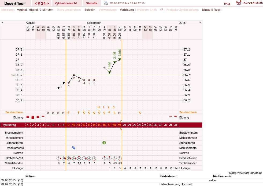Image resolution: width=263 pixels, height=192 pixels.
Task: Click the temperature point at 36.7 on the HLi line
Action: pos(74,75)
